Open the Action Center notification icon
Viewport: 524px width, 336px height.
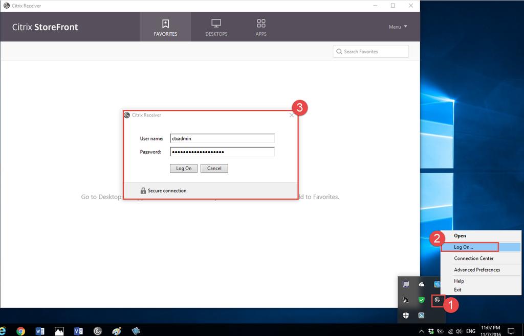point(511,331)
